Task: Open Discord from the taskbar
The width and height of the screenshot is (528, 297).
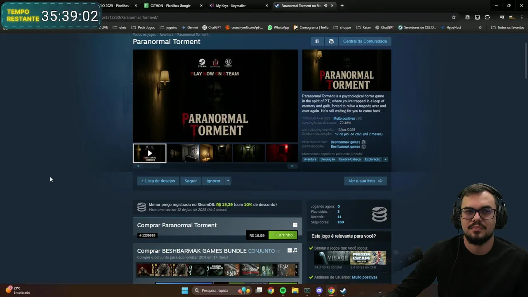Action: tap(319, 290)
